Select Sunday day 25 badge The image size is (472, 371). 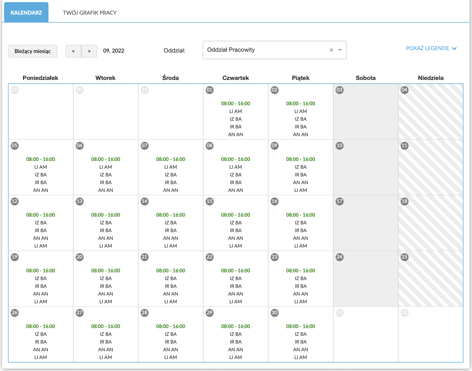(x=405, y=257)
